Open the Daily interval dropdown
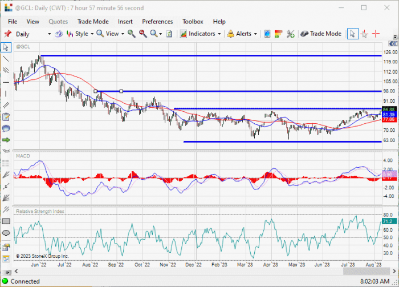The width and height of the screenshot is (399, 287). click(49, 34)
